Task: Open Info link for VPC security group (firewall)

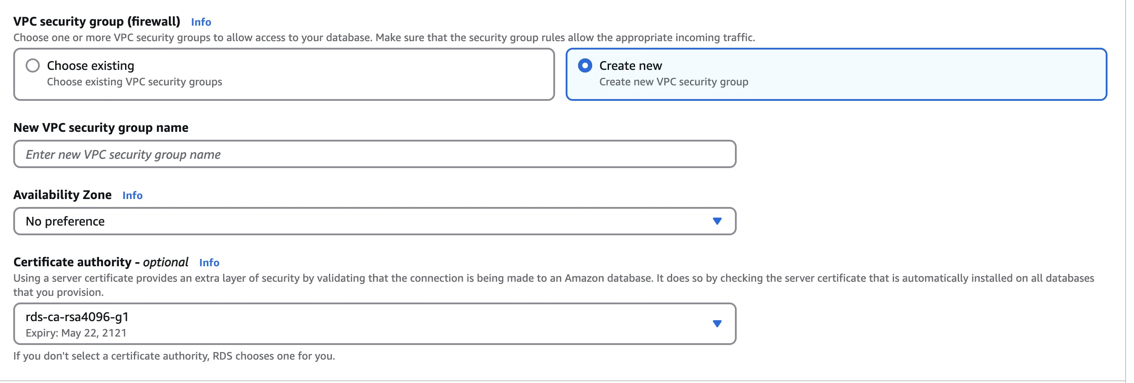Action: tap(201, 22)
